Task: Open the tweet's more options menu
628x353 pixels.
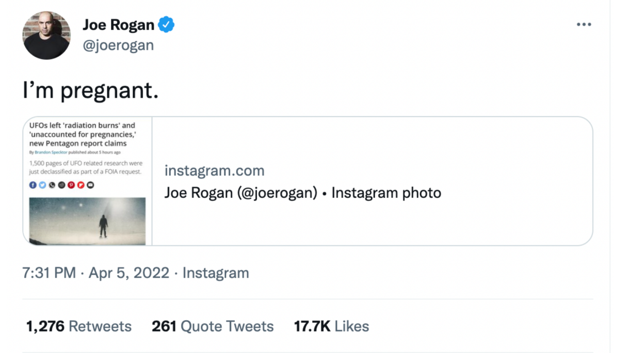Action: click(584, 25)
